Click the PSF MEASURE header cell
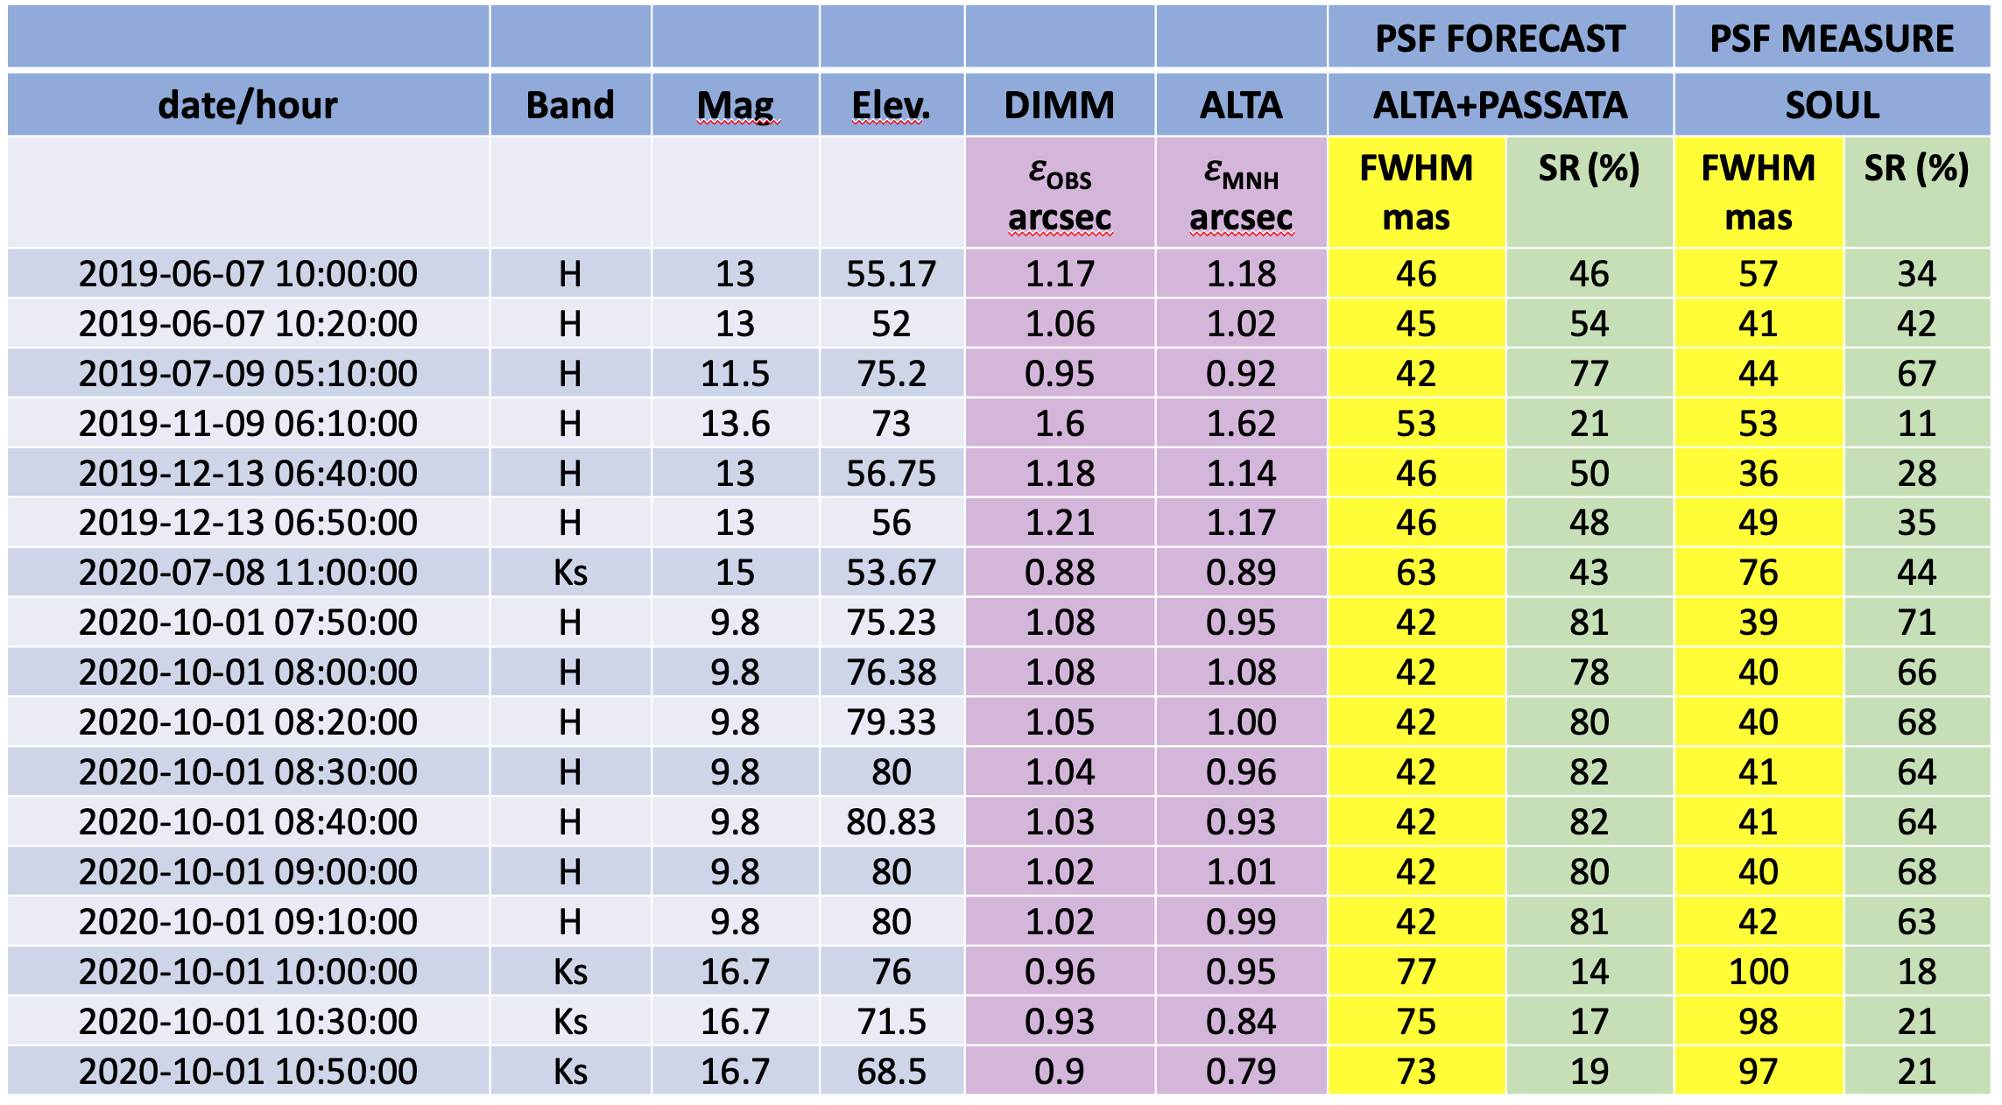 [x=1831, y=39]
